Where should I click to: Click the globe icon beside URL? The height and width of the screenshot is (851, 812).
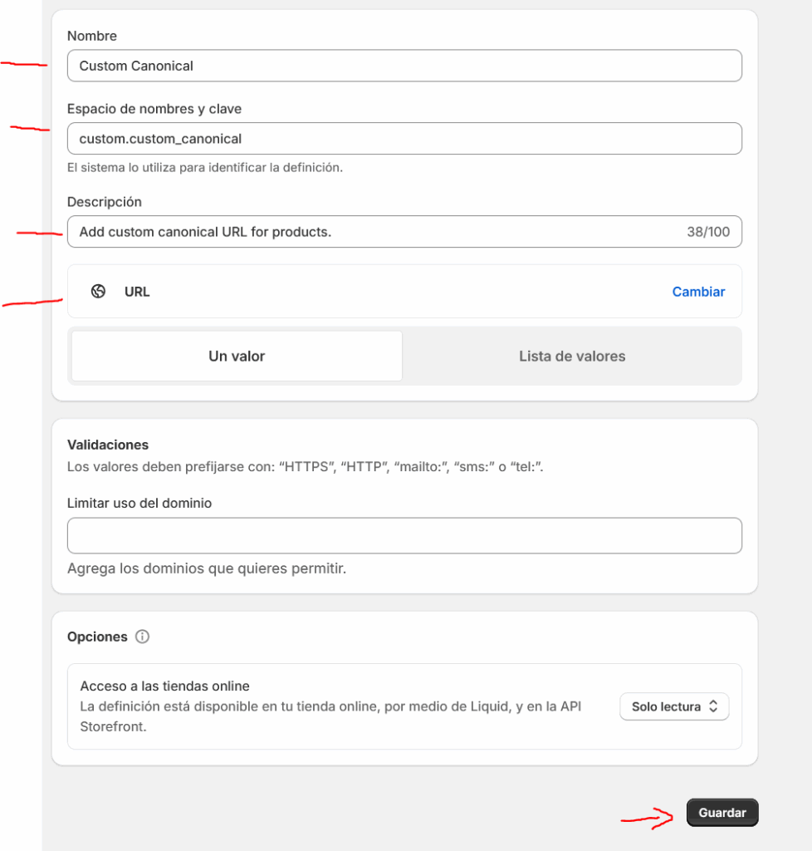[99, 292]
